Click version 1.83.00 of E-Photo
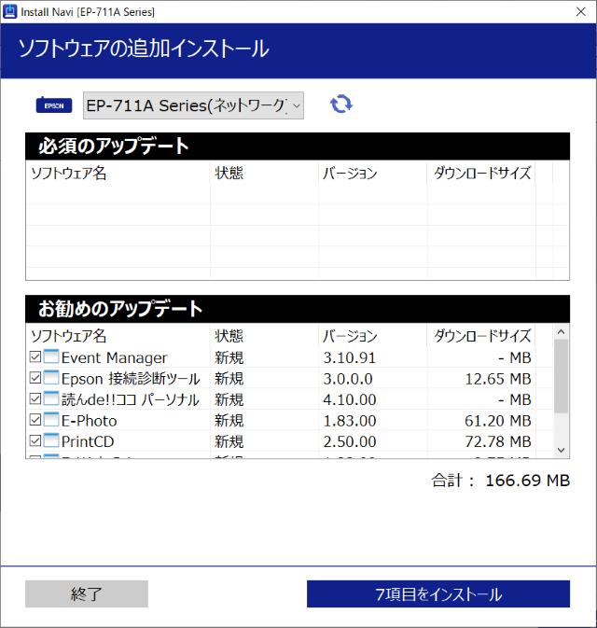The image size is (597, 628). [x=350, y=421]
